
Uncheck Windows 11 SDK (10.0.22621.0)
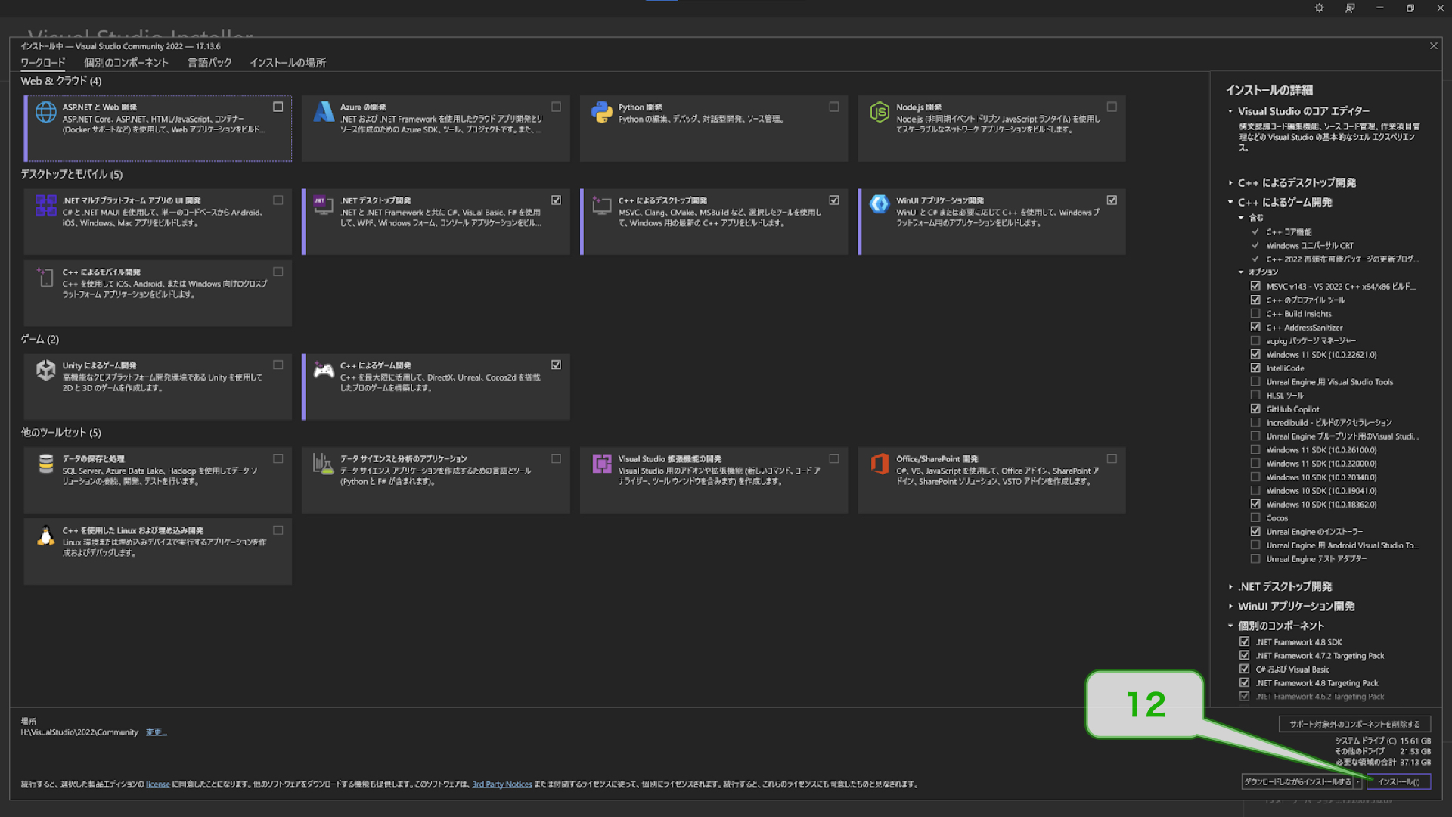coord(1255,354)
